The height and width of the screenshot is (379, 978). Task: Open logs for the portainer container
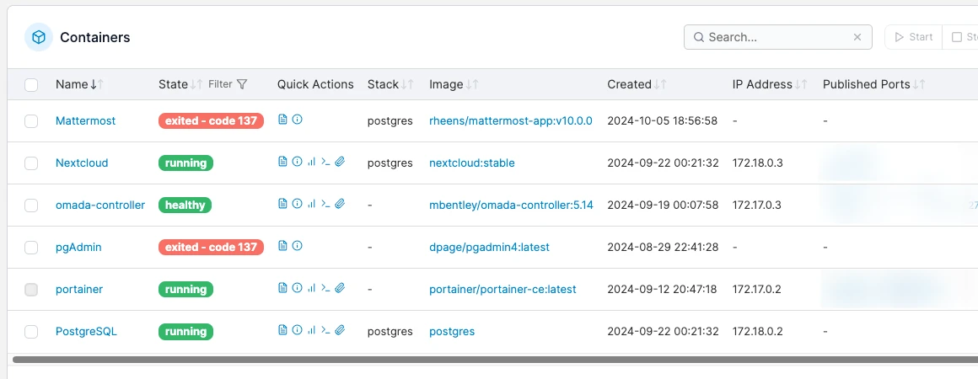tap(282, 289)
